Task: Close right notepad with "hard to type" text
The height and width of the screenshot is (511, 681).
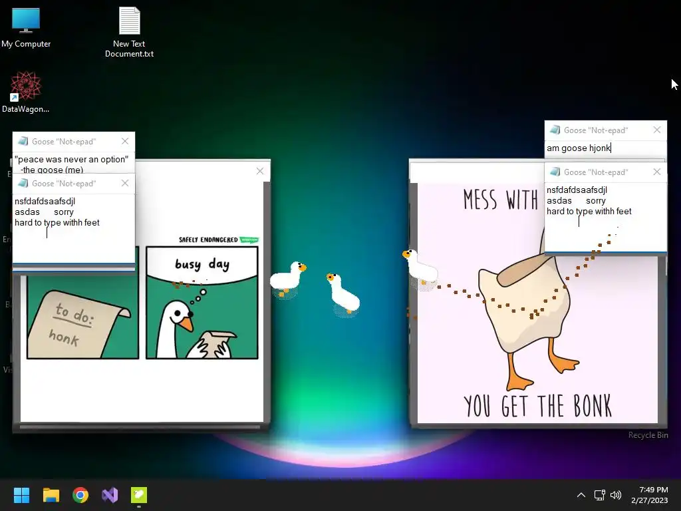Action: coord(657,172)
